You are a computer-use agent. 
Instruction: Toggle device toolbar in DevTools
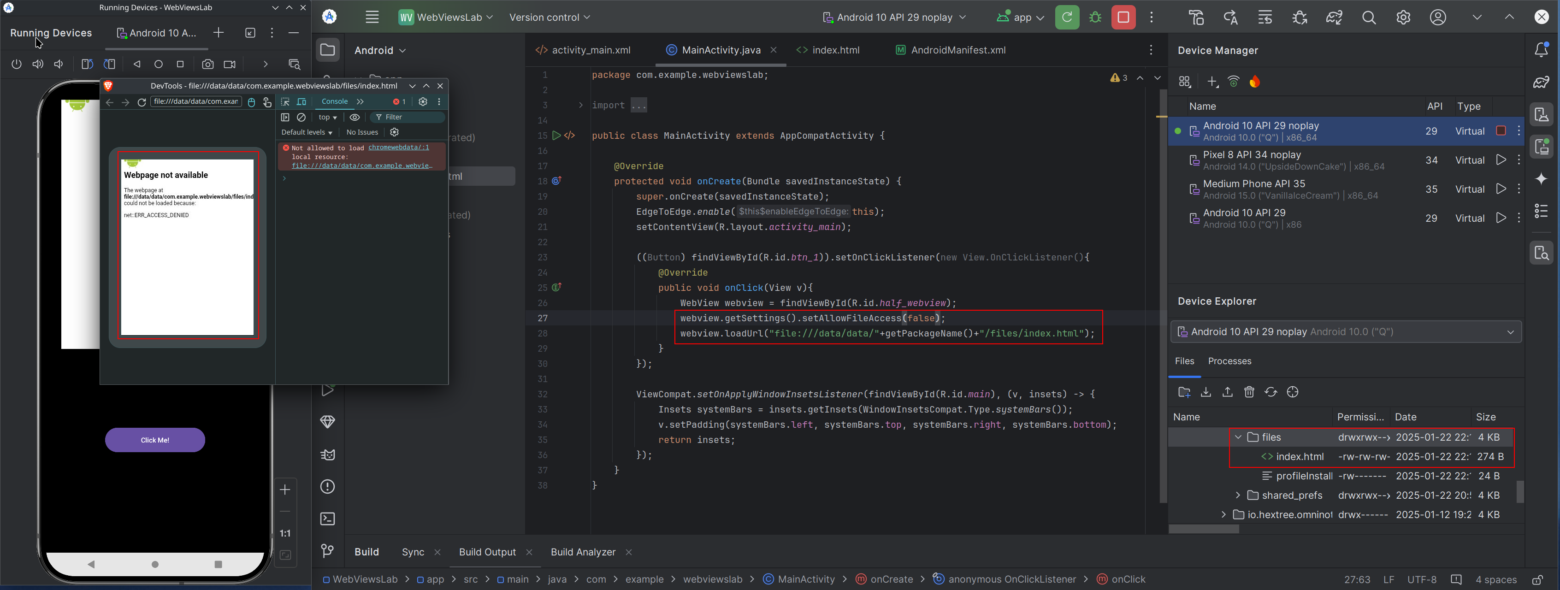(301, 102)
